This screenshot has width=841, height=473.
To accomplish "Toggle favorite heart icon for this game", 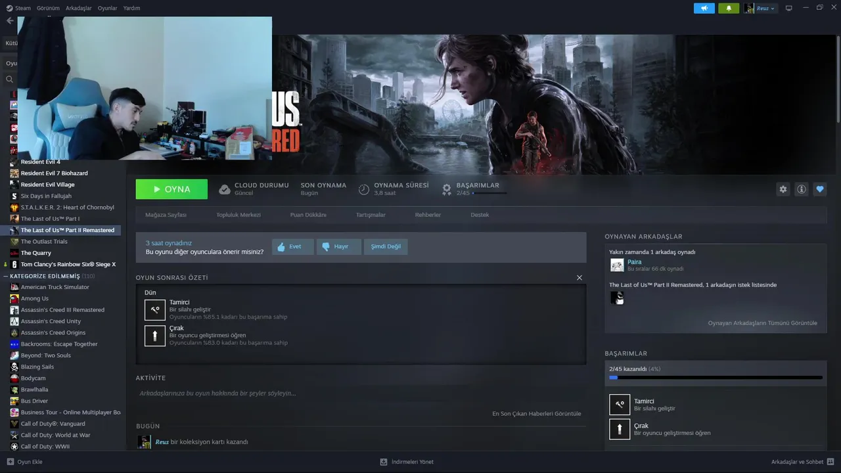I will click(x=820, y=189).
